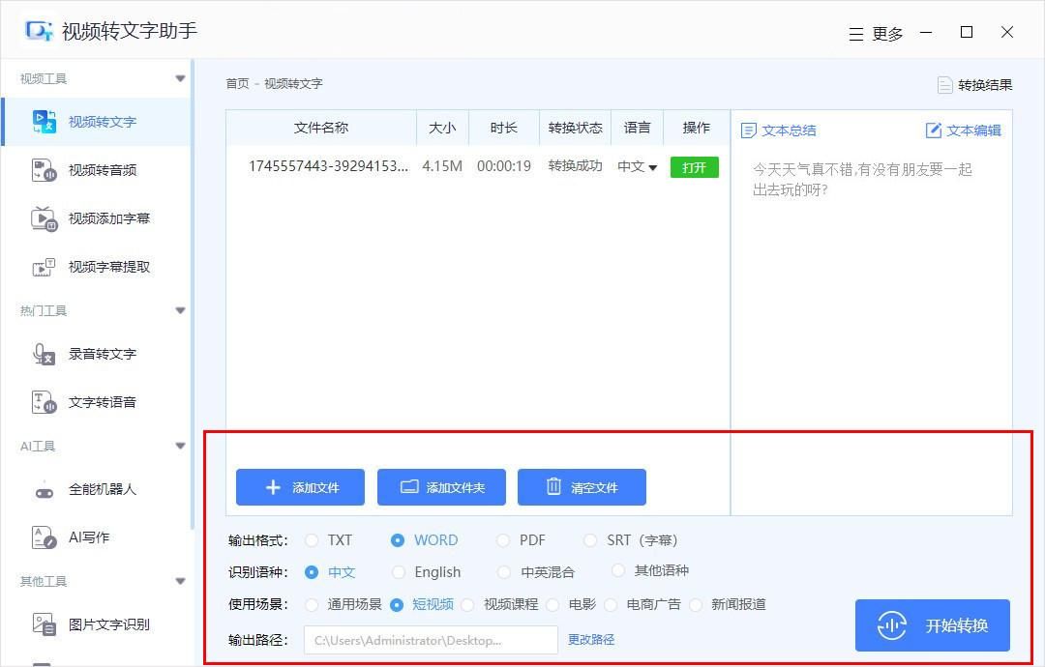Click 添加文件 button label
Image resolution: width=1045 pixels, height=667 pixels.
click(x=315, y=488)
